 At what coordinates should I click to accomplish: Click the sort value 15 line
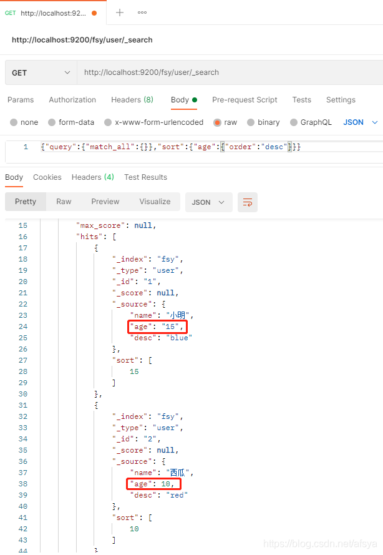(x=134, y=371)
